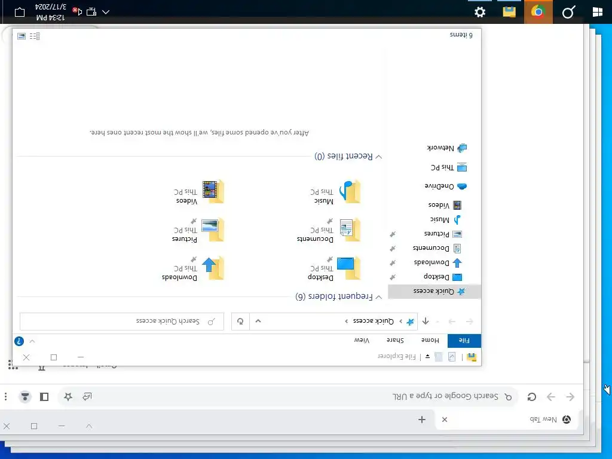Click Properties icon in File Explorer title bar
The image size is (612, 459).
pyautogui.click(x=452, y=357)
